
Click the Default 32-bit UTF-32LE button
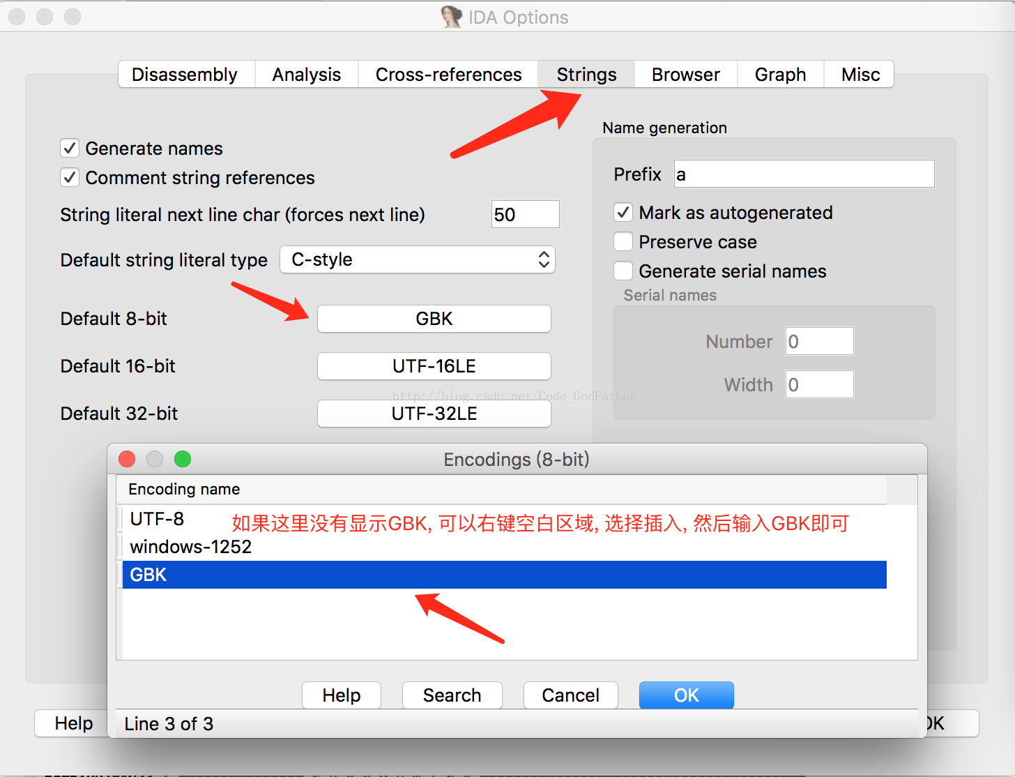click(x=434, y=414)
